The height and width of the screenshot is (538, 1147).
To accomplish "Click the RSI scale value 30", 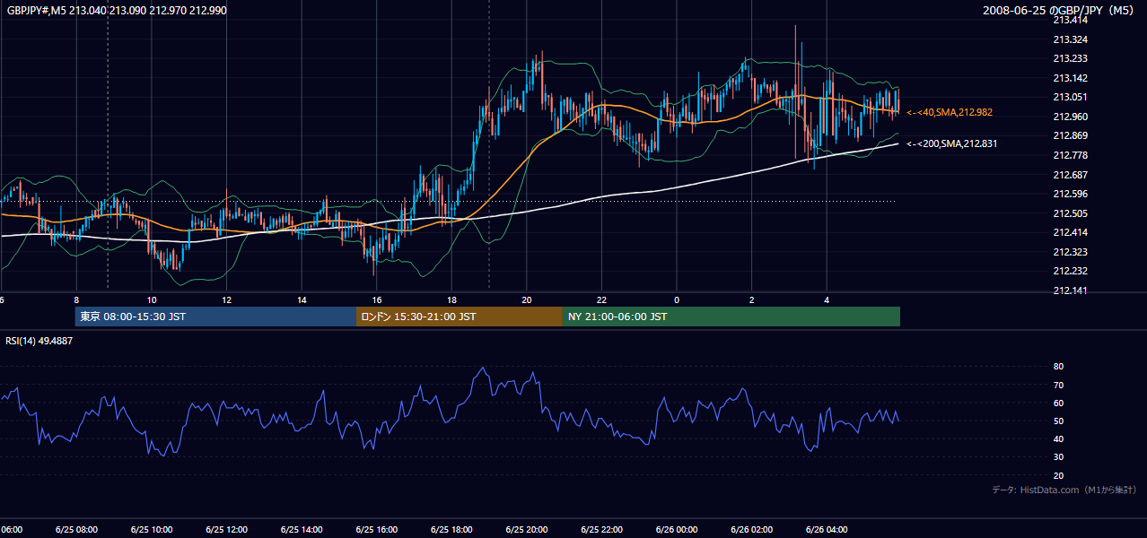I will (x=1058, y=456).
